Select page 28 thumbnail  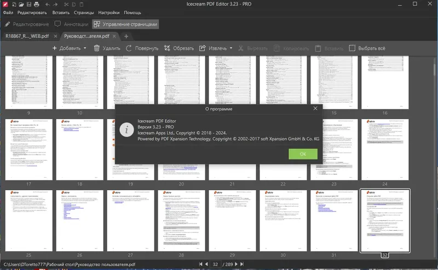pyautogui.click(x=181, y=221)
